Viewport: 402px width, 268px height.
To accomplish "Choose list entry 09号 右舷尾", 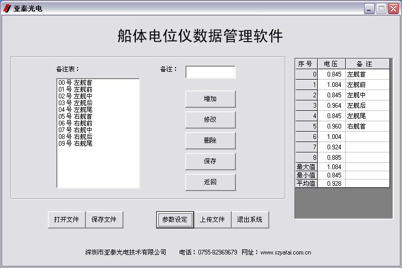I will pyautogui.click(x=76, y=144).
